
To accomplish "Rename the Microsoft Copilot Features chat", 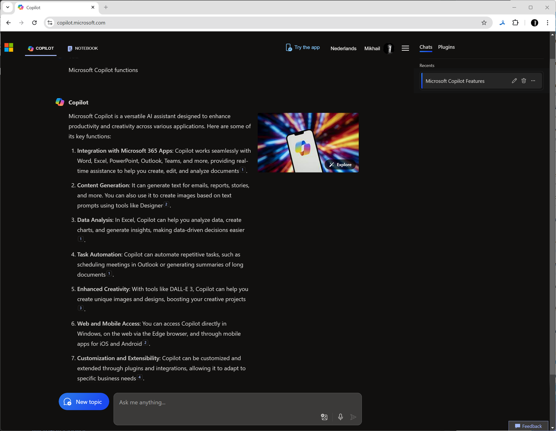I will pyautogui.click(x=514, y=81).
